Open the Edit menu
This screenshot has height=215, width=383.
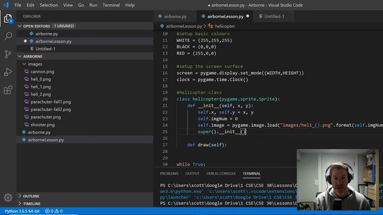pos(31,5)
